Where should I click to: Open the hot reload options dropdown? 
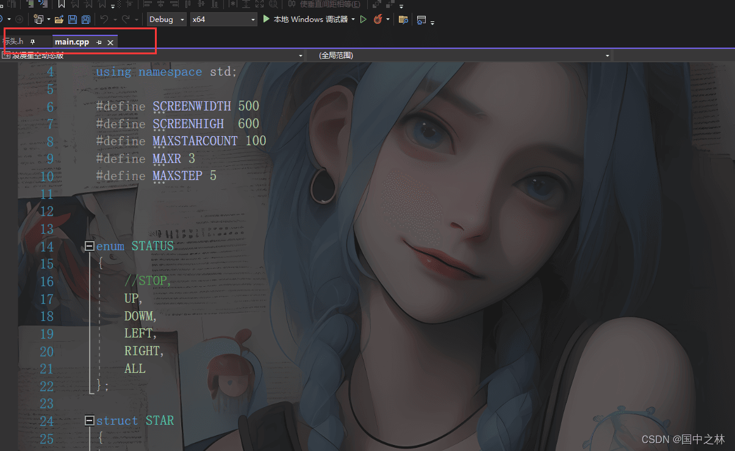[388, 20]
